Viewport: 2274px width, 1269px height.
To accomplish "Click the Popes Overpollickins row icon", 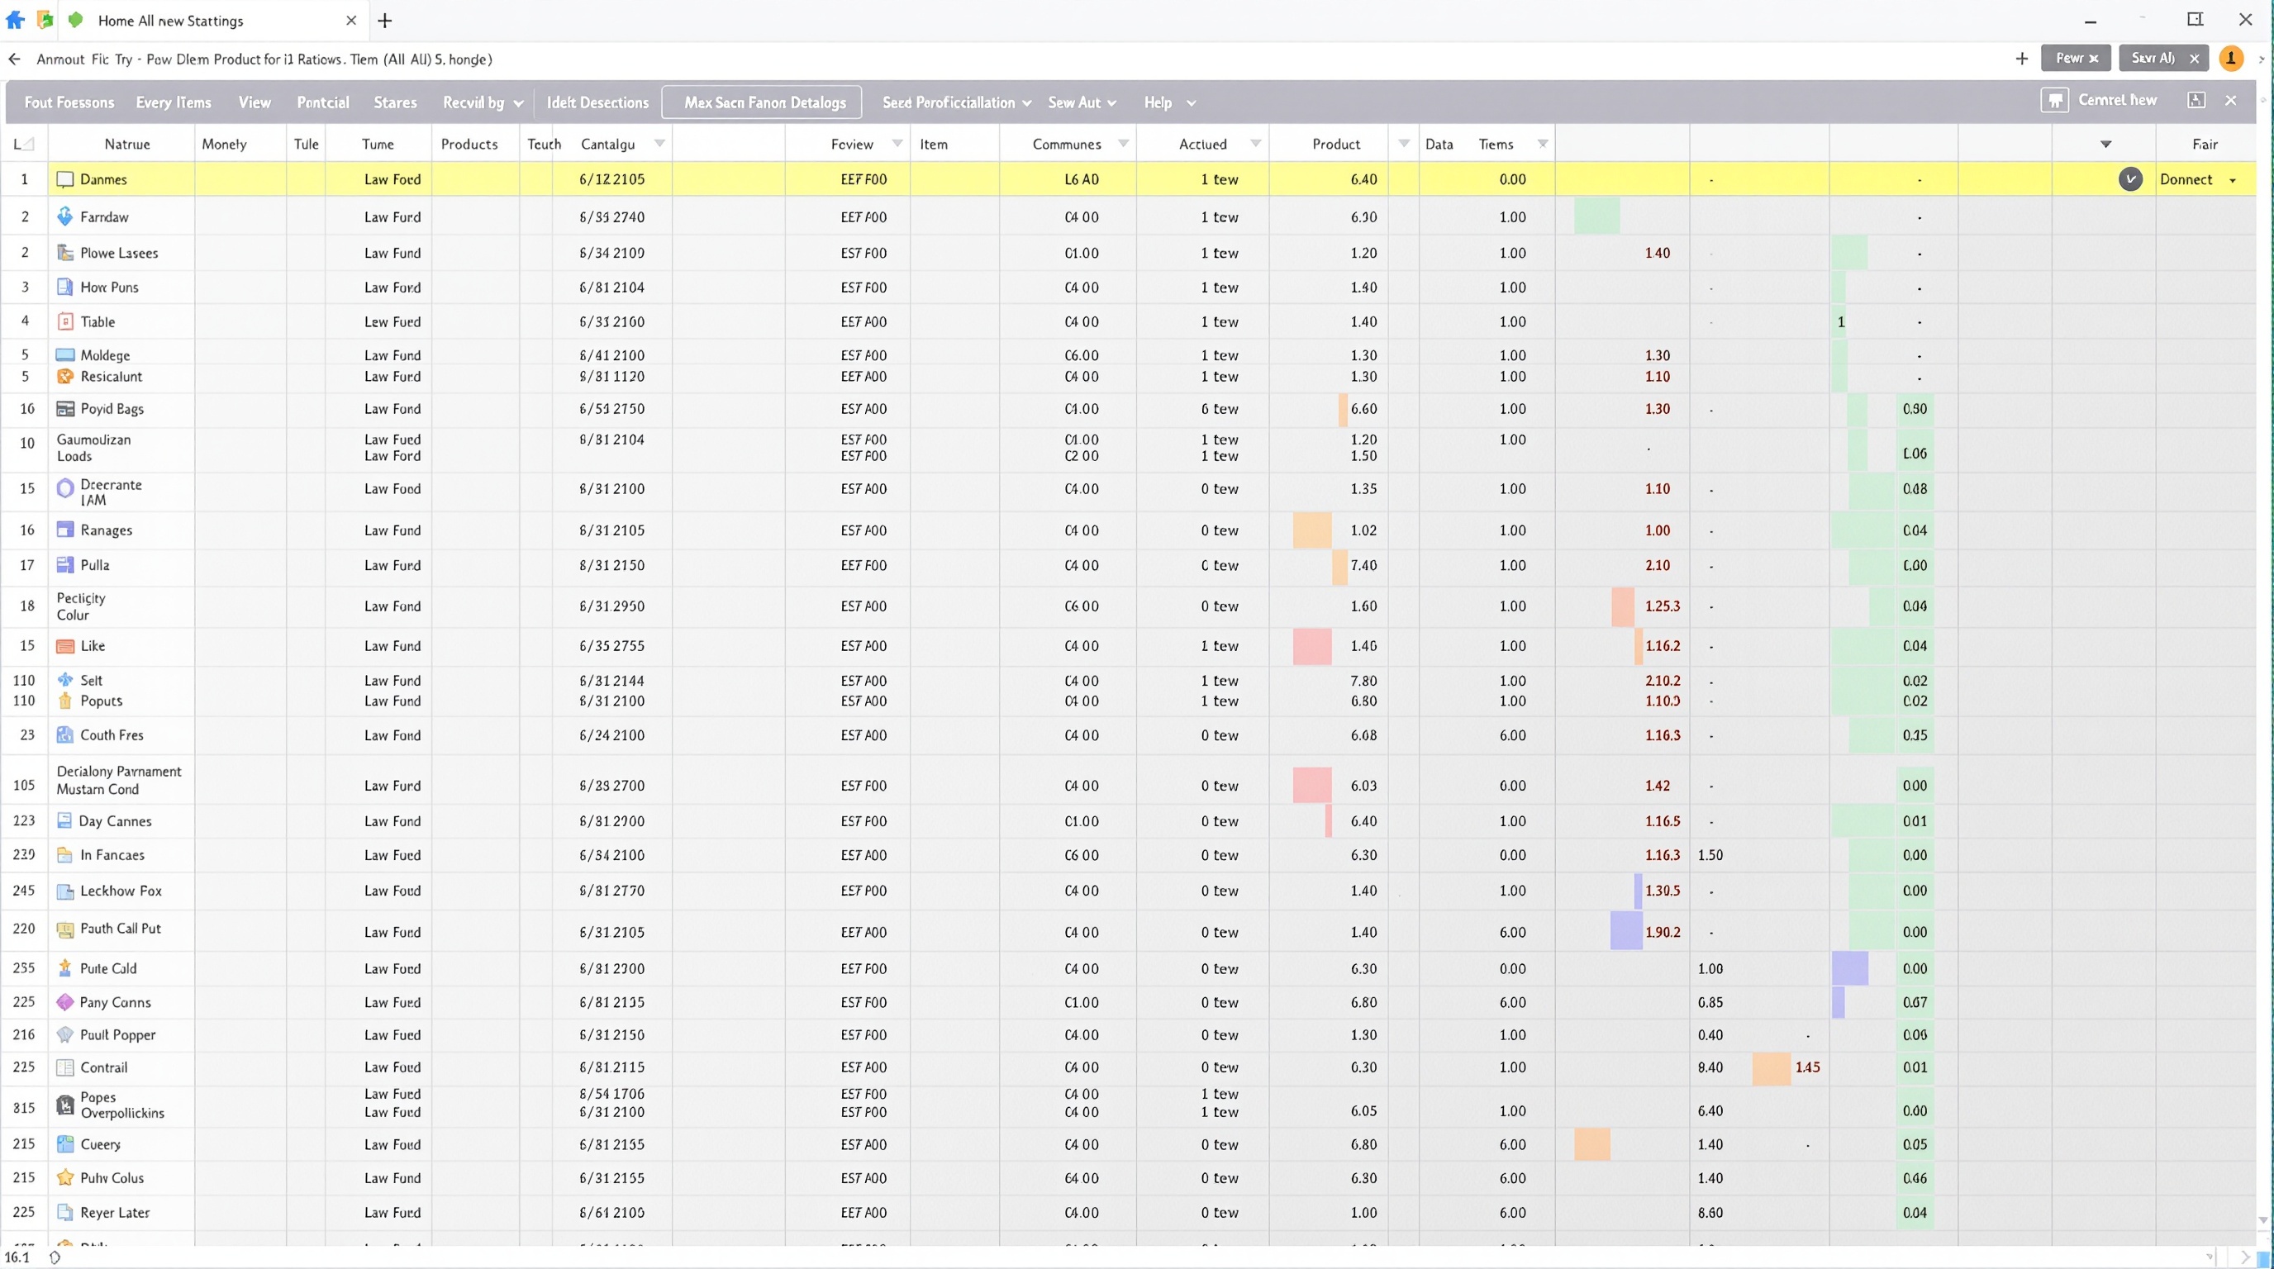I will [64, 1105].
